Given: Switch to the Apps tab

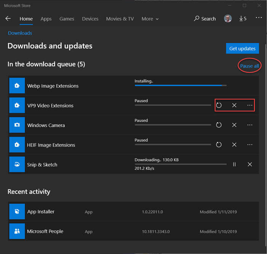Looking at the screenshot, I should 46,19.
